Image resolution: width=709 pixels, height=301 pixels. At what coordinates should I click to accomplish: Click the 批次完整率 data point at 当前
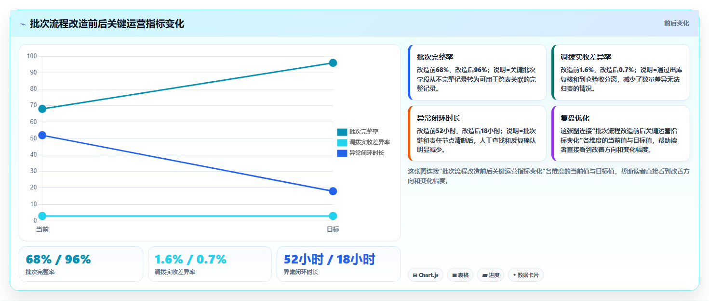click(x=42, y=109)
